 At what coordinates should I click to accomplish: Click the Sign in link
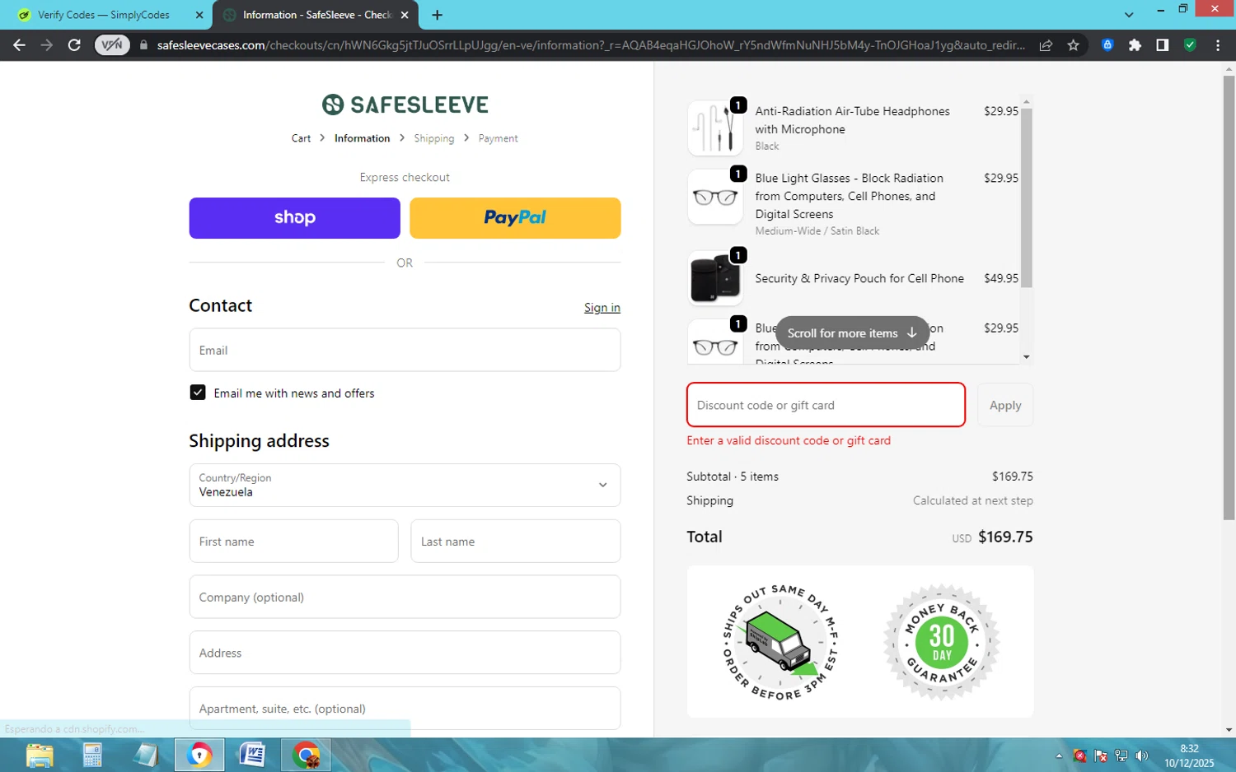[x=602, y=308]
